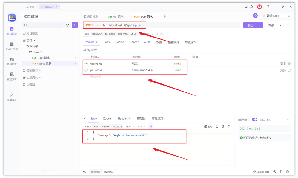The height and width of the screenshot is (178, 298).
Task: Switch to the Header request tab
Action: [x=134, y=42]
